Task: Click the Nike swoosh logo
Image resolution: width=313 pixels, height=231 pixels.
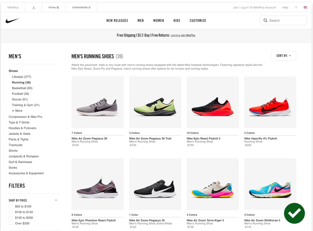Action: click(x=12, y=20)
